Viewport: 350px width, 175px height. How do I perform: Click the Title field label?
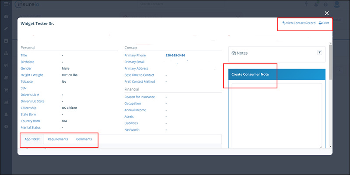(24, 56)
